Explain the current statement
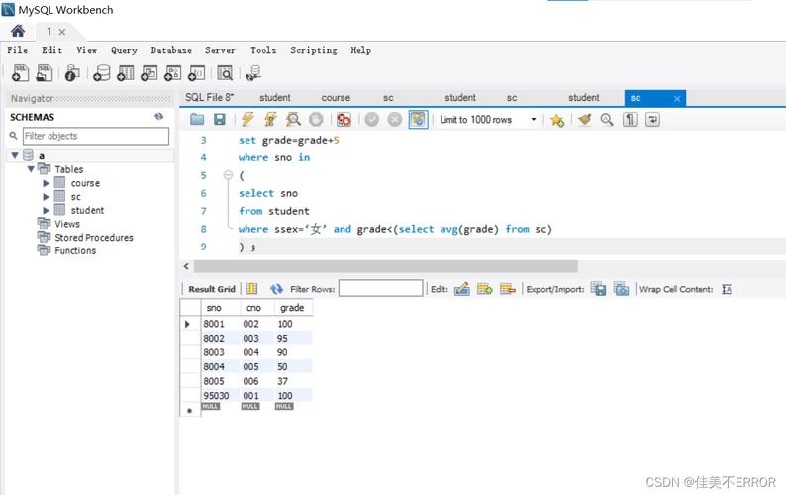Screen dimensions: 786x495 click(x=293, y=120)
